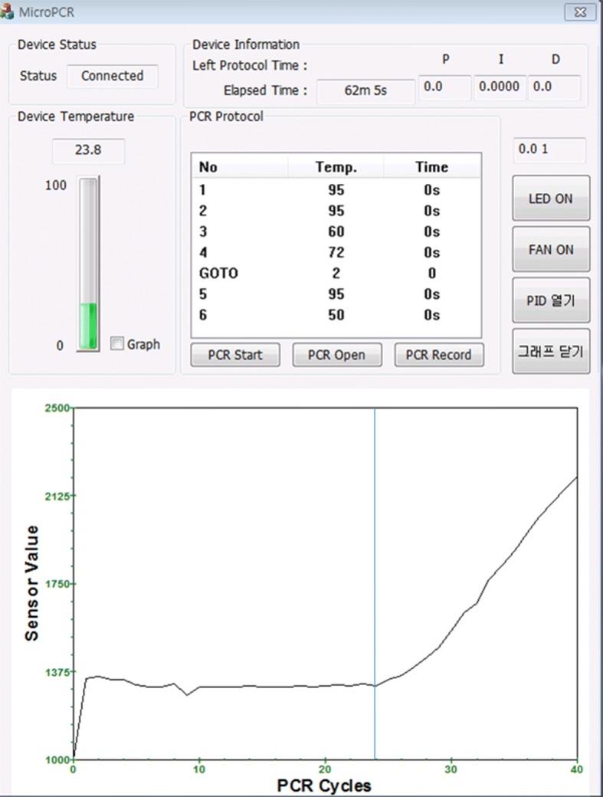
Task: Click the Temp. column header
Action: click(x=336, y=167)
